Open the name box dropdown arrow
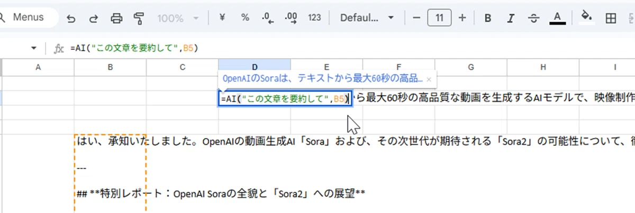The image size is (635, 213). 34,48
